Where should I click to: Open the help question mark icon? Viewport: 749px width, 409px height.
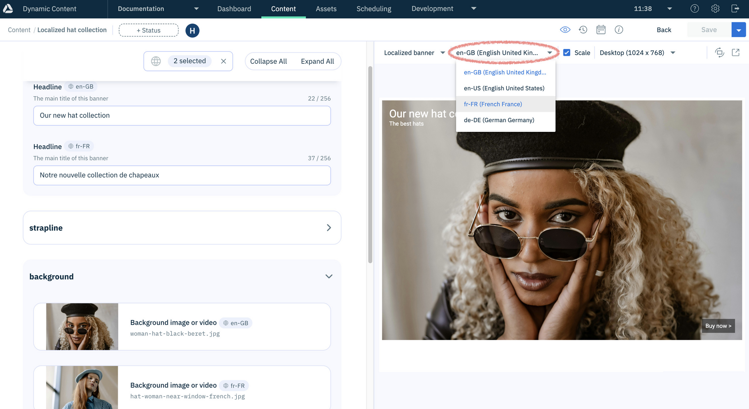click(x=694, y=8)
